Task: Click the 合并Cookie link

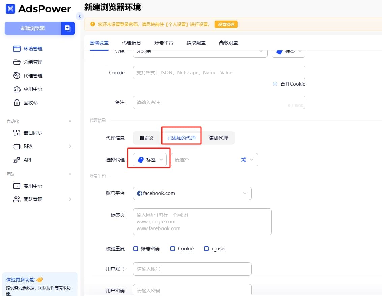Action: pyautogui.click(x=293, y=84)
